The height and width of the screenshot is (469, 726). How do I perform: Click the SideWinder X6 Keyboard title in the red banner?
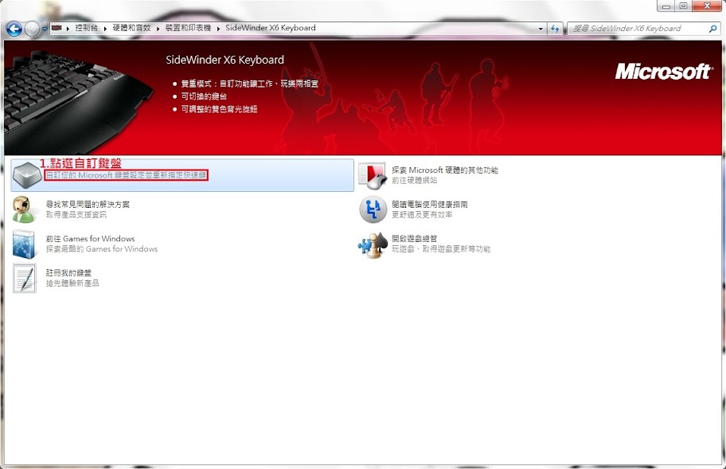point(225,60)
